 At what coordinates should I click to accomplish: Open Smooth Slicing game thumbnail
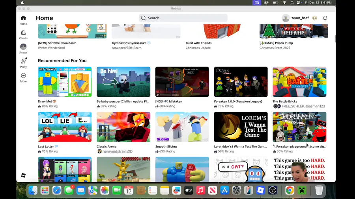tap(182, 127)
